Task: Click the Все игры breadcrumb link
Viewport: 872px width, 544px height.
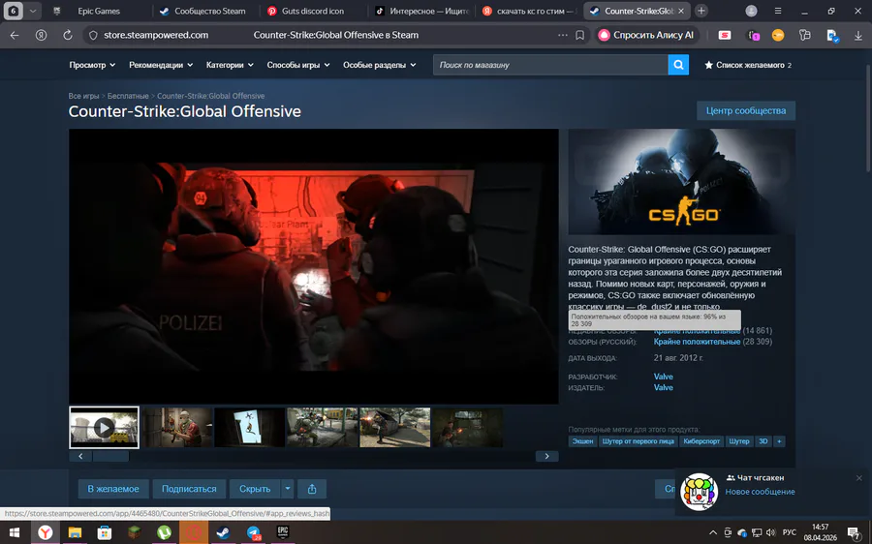Action: point(83,96)
